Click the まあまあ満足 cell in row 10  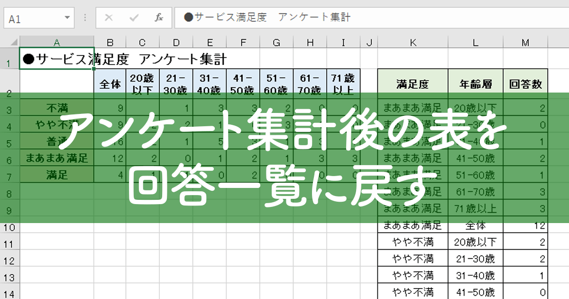pos(413,225)
